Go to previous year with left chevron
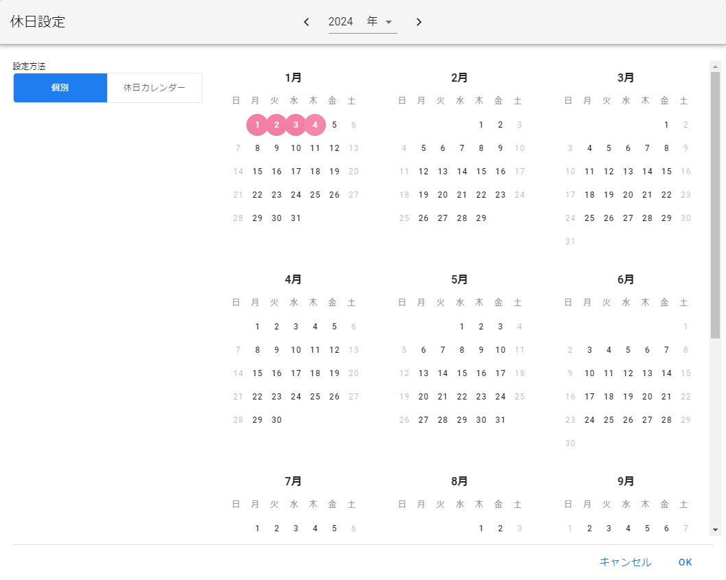This screenshot has width=726, height=580. click(x=307, y=22)
